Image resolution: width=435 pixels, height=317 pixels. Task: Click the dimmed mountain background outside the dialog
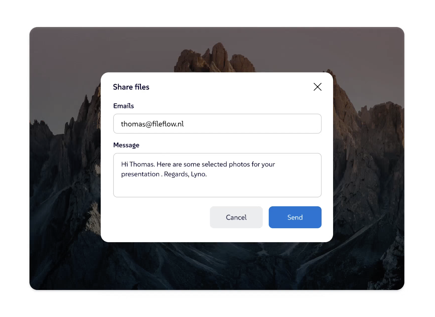click(x=65, y=178)
